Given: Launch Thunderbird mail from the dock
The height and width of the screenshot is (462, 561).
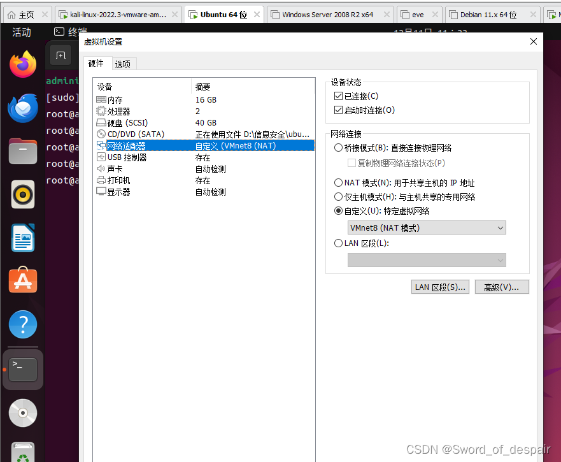Looking at the screenshot, I should click(x=23, y=108).
